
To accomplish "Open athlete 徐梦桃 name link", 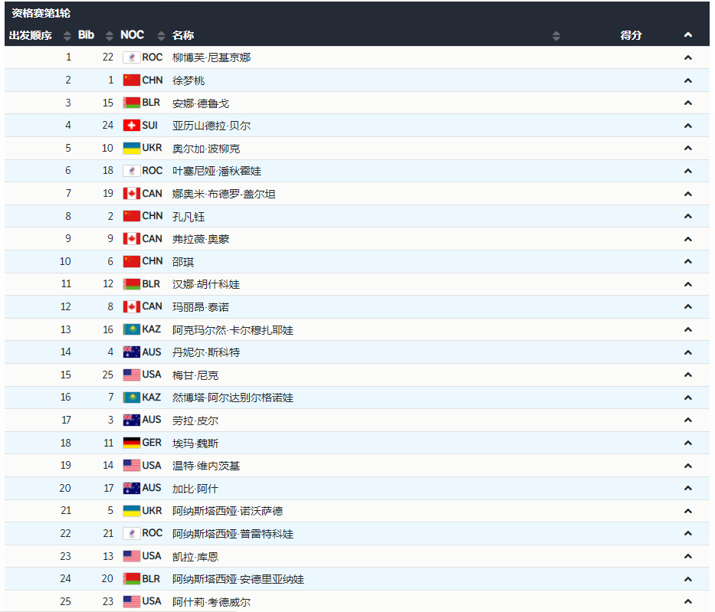I will coord(189,80).
